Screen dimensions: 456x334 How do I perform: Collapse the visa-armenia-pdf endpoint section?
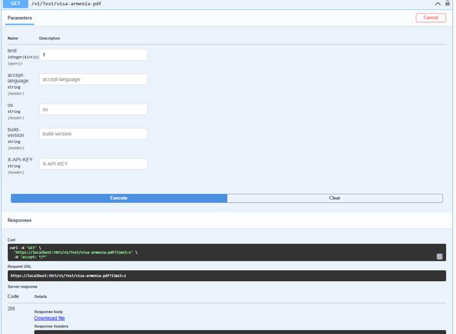(x=438, y=3)
